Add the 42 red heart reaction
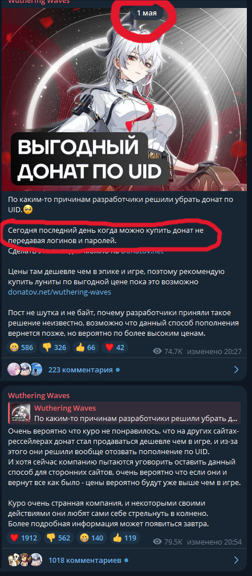 (115, 347)
